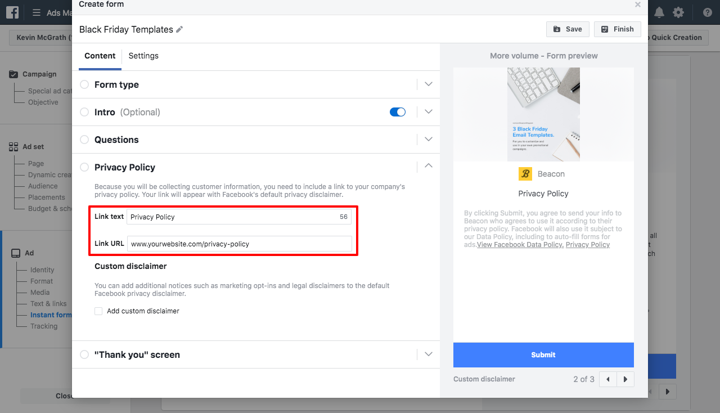The image size is (720, 413).
Task: Expand the Questions section
Action: 428,139
